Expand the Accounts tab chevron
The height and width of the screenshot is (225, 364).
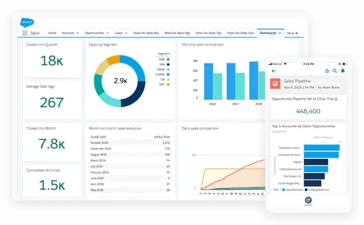[77, 33]
